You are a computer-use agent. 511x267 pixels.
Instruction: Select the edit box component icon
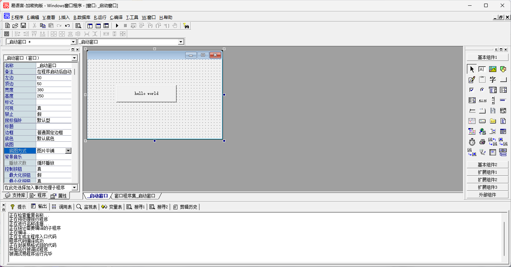point(482,69)
